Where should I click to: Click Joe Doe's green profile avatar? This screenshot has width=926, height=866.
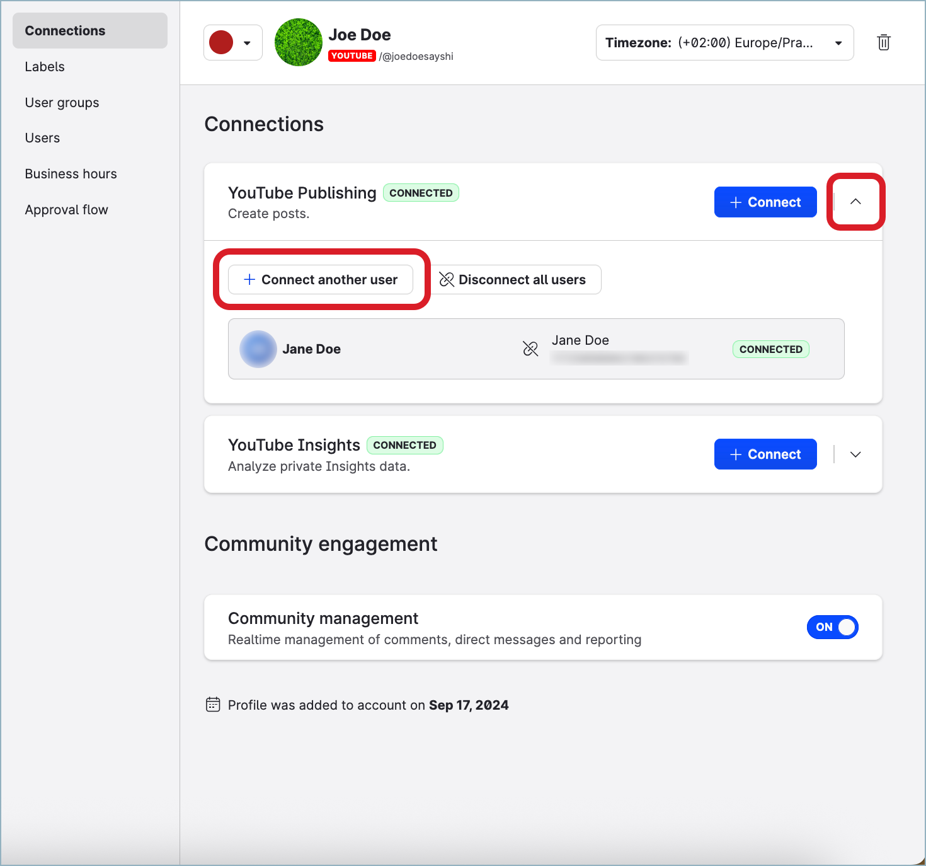[299, 42]
